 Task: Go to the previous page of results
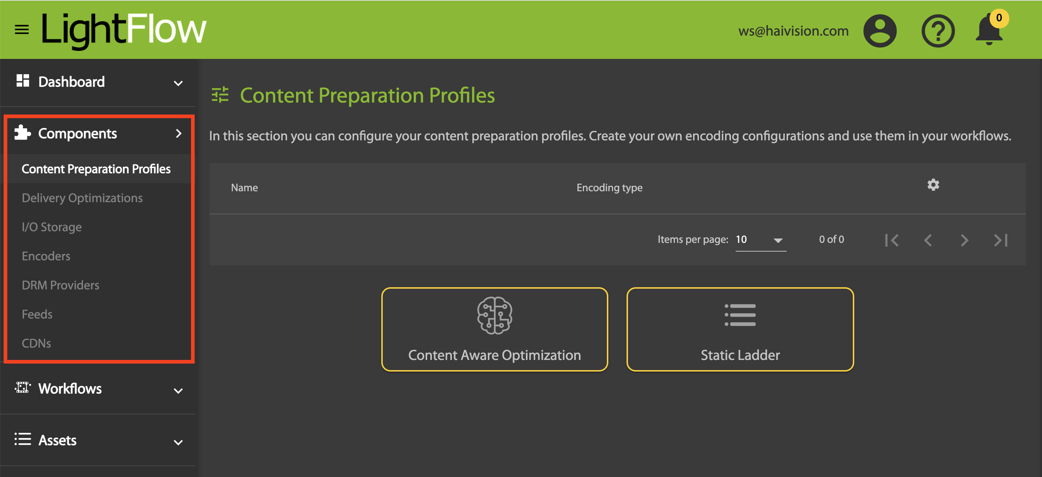pyautogui.click(x=928, y=240)
